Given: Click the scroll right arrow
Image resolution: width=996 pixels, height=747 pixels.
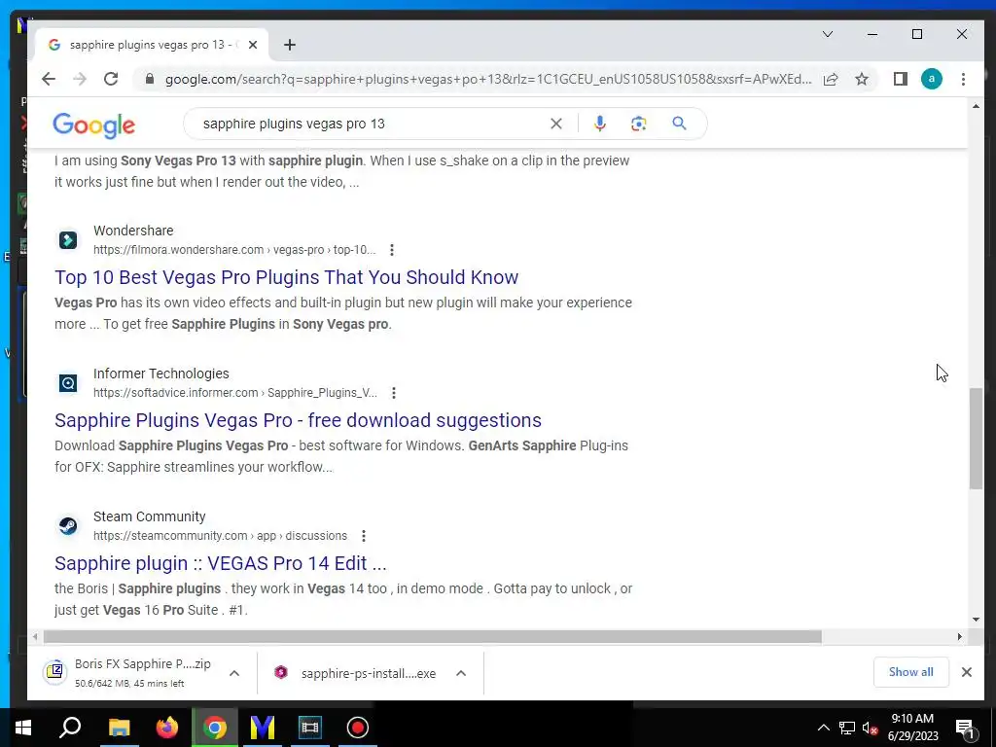Looking at the screenshot, I should click(x=959, y=636).
